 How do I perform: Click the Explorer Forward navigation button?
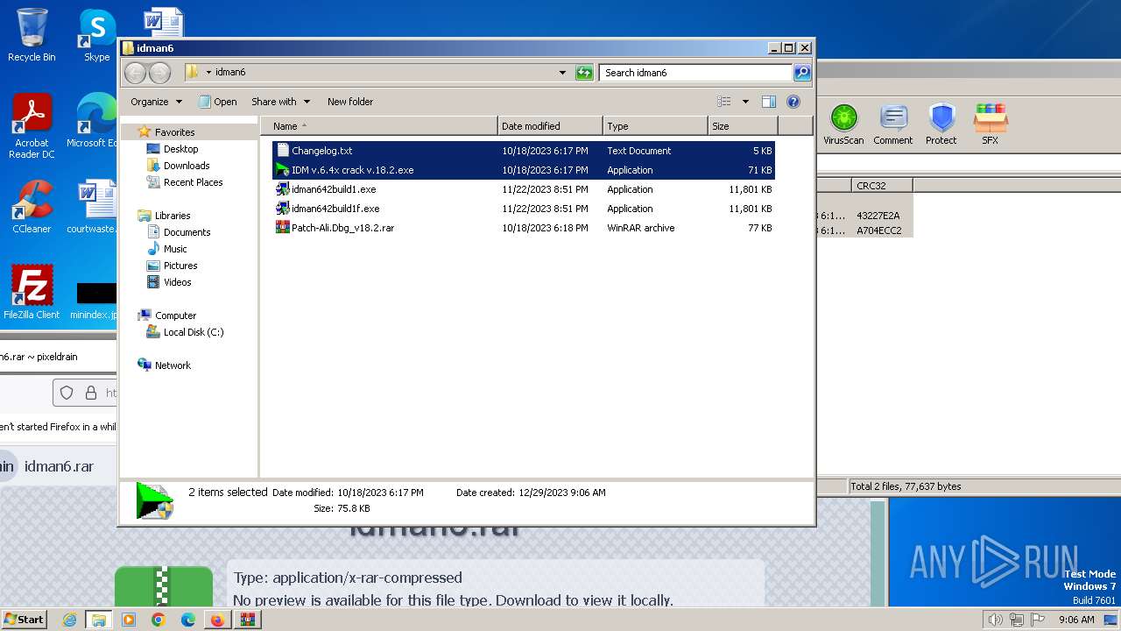point(159,73)
